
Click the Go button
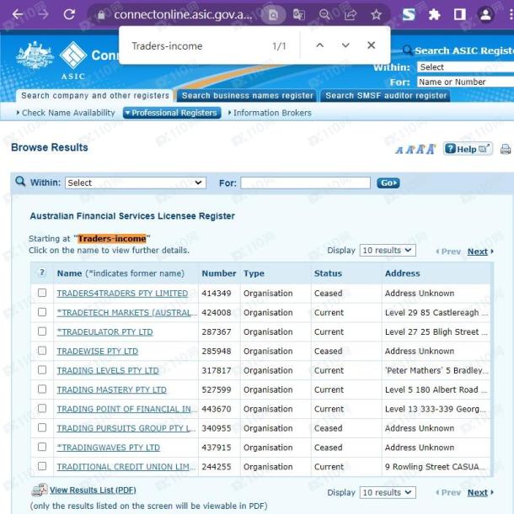tap(388, 183)
